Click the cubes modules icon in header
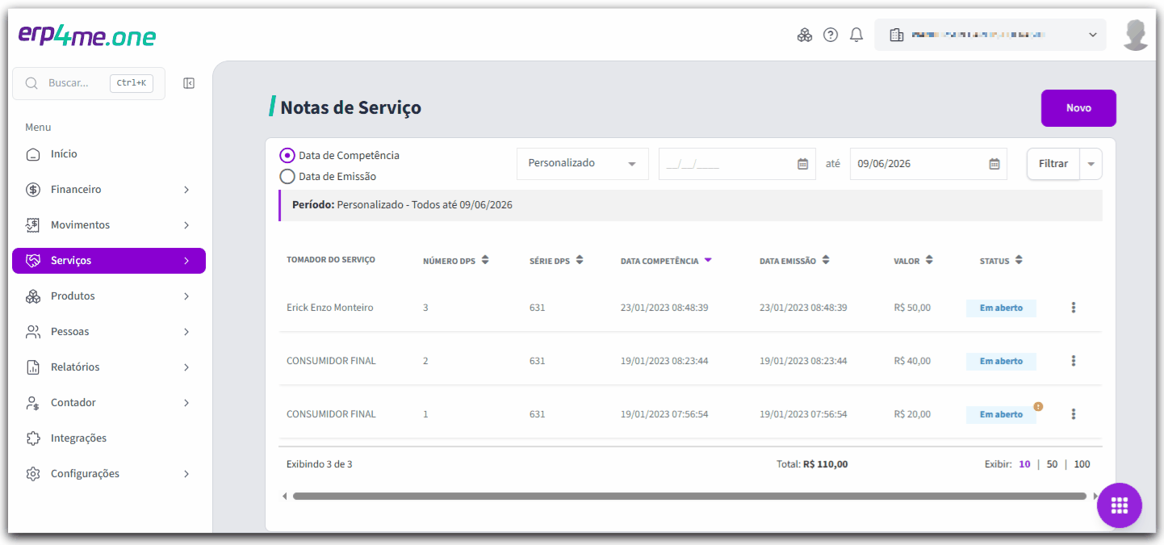This screenshot has width=1164, height=545. [x=805, y=35]
